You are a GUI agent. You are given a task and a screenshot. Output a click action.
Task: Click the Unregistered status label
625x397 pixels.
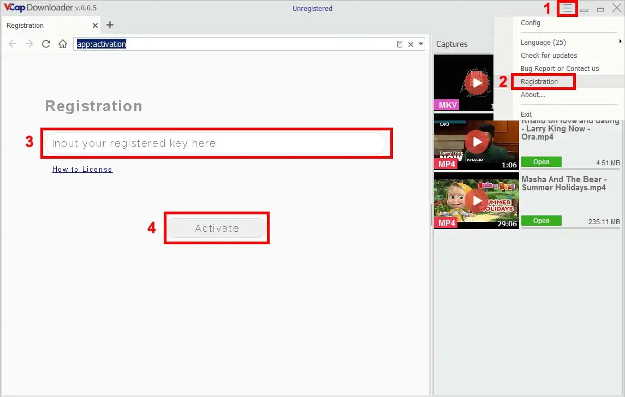(x=312, y=8)
